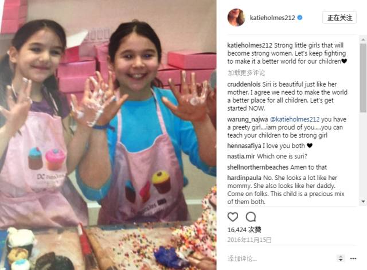Screen dimensions: 367x270
Task: Click the 16,424 次赞 likes count
Action: point(244,230)
